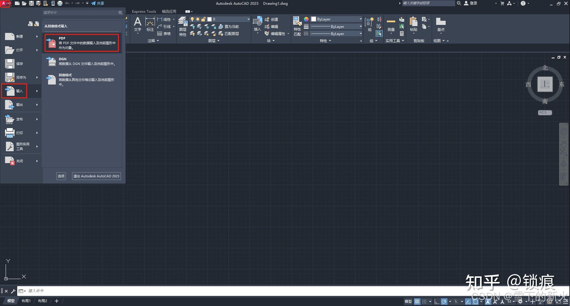Open the WCS coordinate system dropdown
Image resolution: width=570 pixels, height=306 pixels.
pyautogui.click(x=545, y=112)
